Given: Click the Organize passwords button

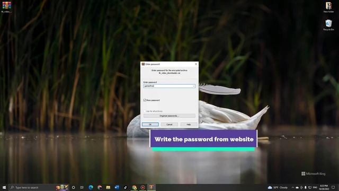Looking at the screenshot, I should coord(169,116).
